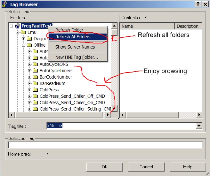This screenshot has width=210, height=176.
Task: Collapse the Offline folder node
Action: 24,45
